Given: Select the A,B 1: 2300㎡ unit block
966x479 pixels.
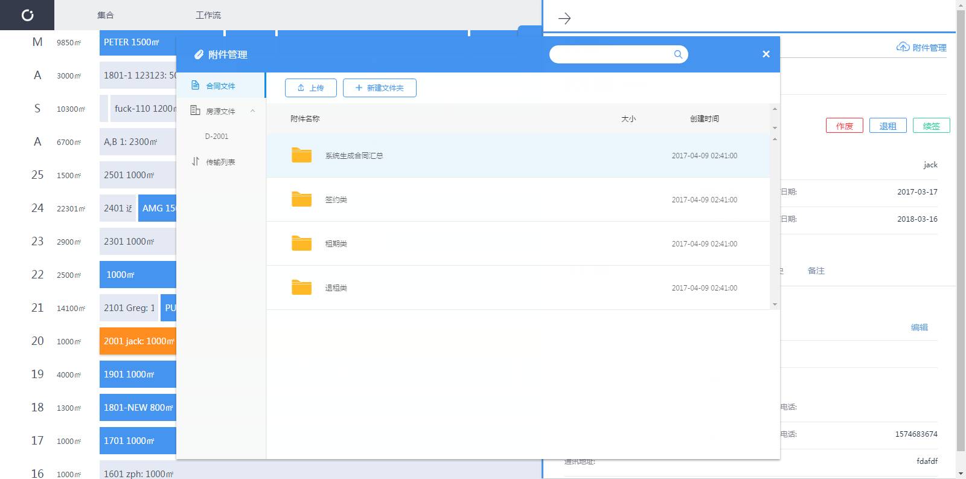Looking at the screenshot, I should click(138, 142).
